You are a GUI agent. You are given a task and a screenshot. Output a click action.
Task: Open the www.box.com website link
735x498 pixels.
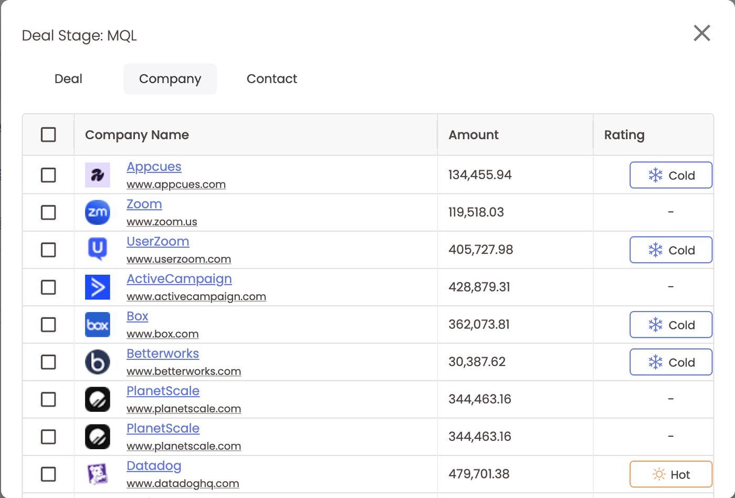point(163,334)
